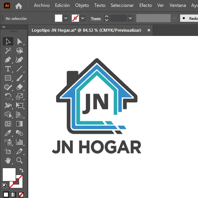Select the Pen tool

click(8, 60)
